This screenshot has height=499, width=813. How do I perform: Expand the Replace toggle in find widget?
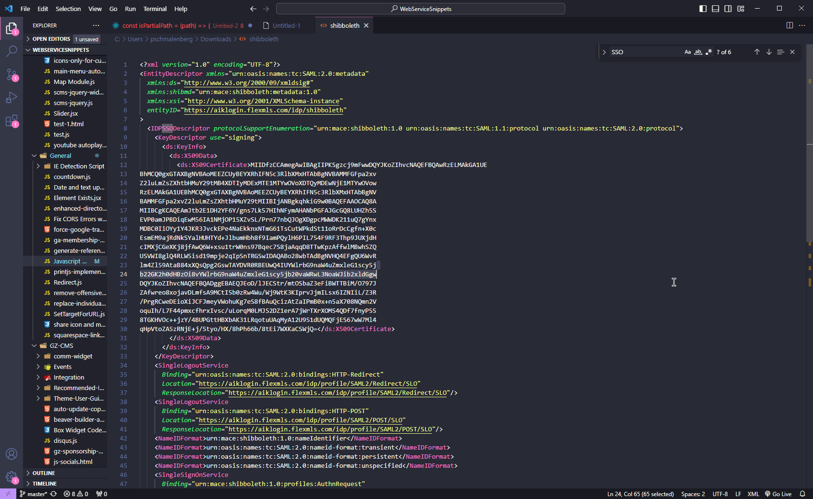604,52
